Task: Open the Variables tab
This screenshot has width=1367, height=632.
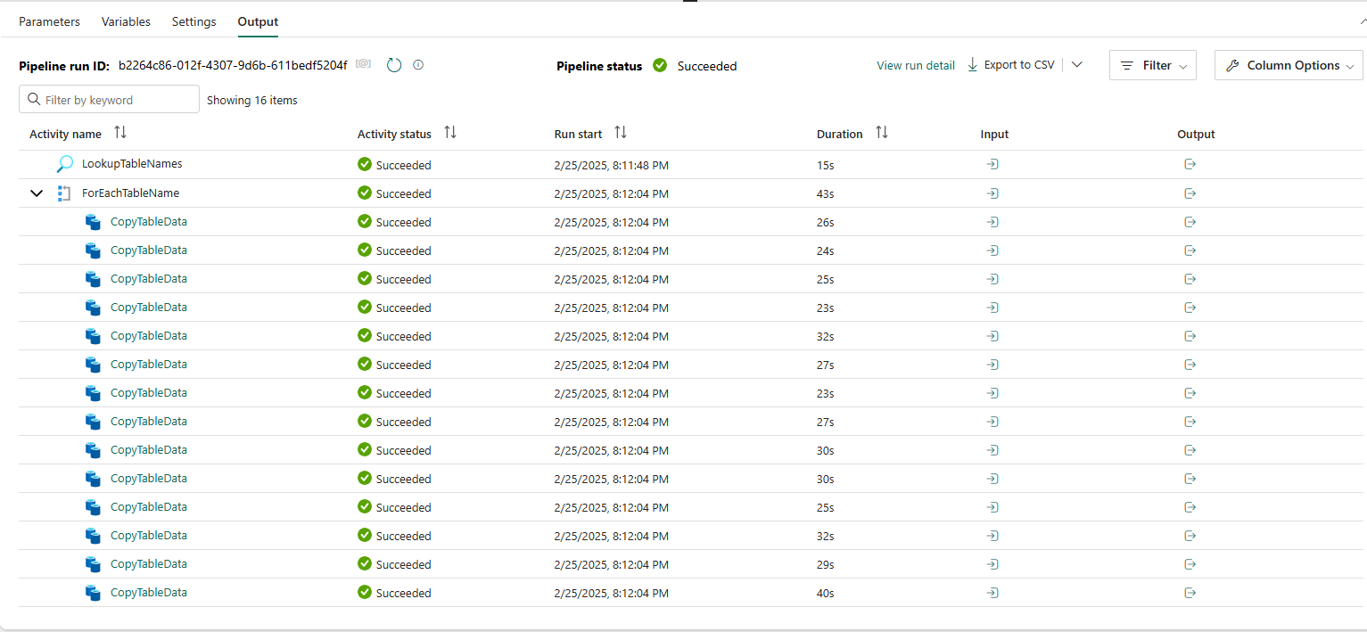Action: [x=126, y=21]
